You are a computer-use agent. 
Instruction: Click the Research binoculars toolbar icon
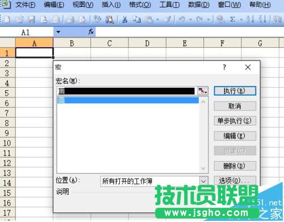tap(110, 19)
